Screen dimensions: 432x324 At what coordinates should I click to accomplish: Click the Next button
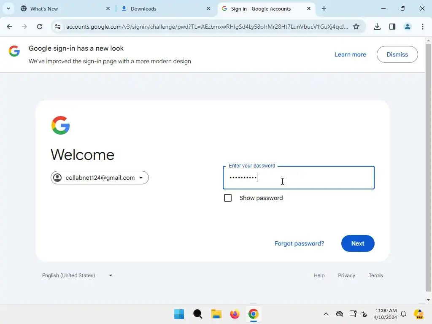point(358,243)
